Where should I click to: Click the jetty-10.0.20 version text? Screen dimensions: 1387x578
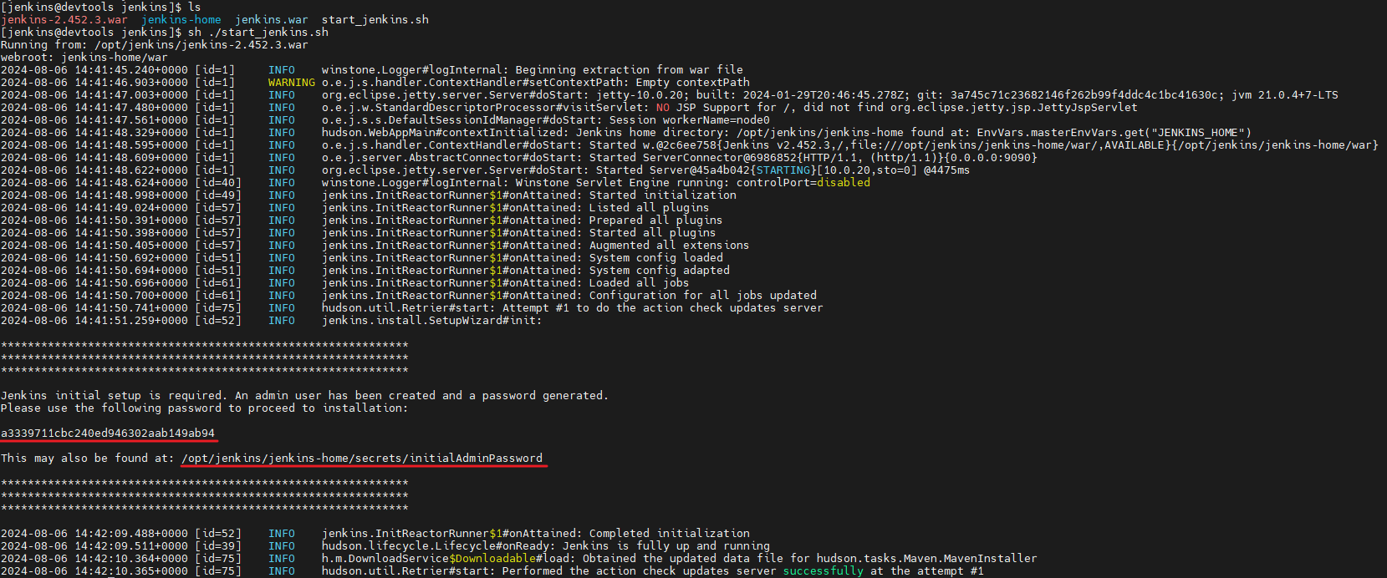tap(640, 94)
